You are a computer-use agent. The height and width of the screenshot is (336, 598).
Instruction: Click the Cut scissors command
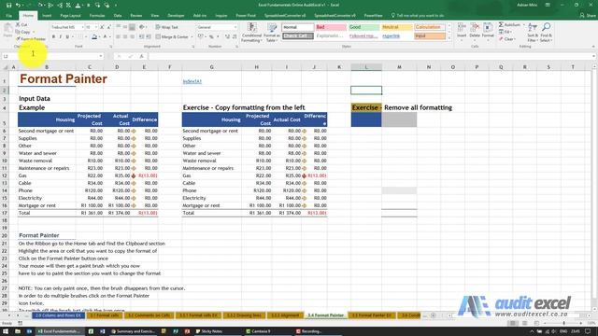(21, 24)
